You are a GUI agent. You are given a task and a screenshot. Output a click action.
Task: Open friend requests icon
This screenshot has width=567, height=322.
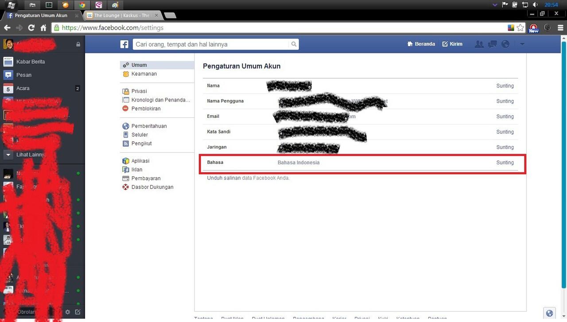[479, 44]
